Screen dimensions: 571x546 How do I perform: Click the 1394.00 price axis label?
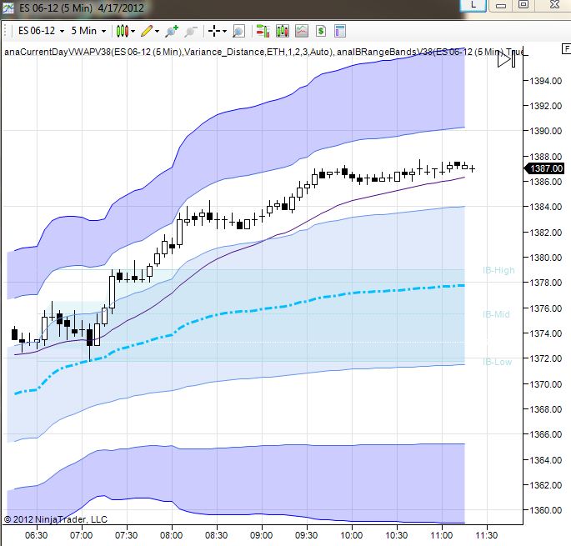(545, 81)
